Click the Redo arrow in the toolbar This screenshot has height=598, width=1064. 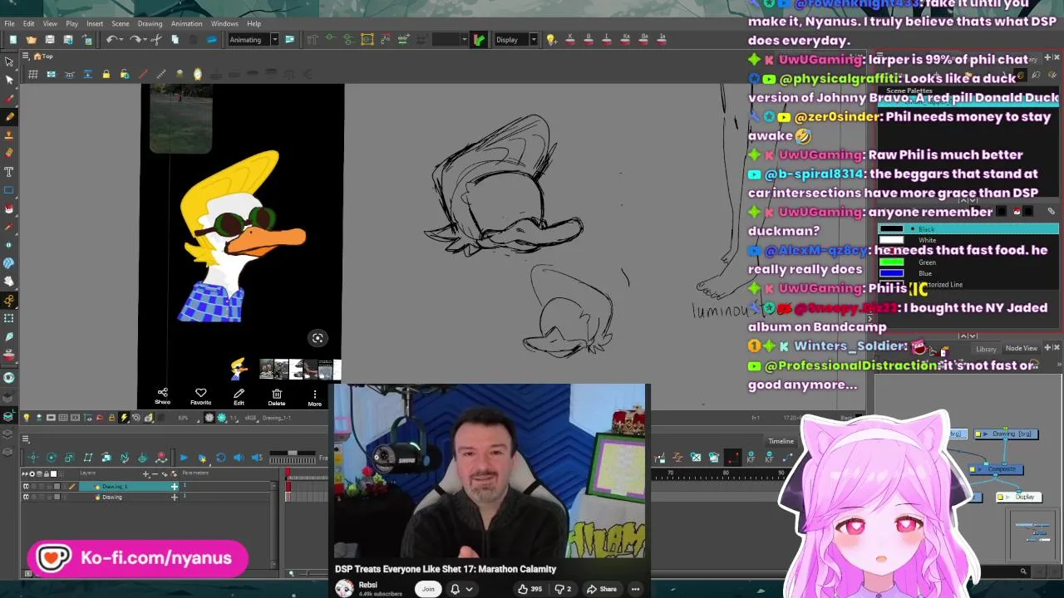137,39
